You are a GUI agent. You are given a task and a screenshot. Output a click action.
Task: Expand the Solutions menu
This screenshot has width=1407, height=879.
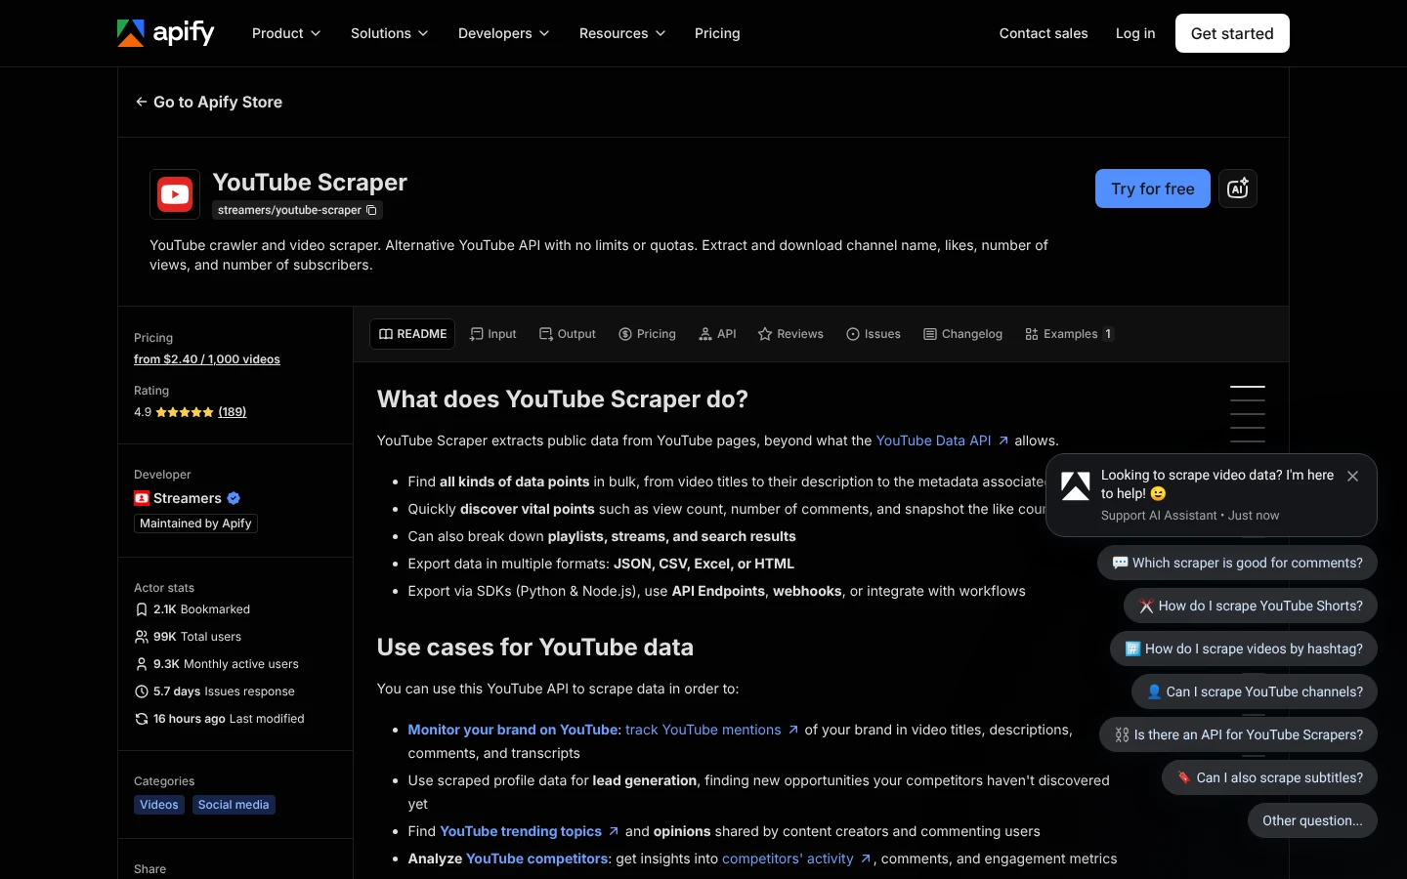pos(390,33)
